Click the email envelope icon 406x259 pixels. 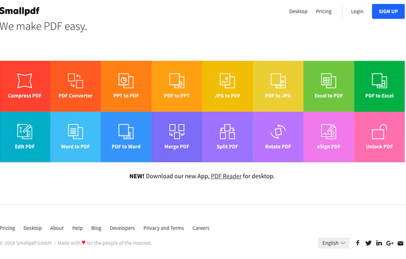401,243
